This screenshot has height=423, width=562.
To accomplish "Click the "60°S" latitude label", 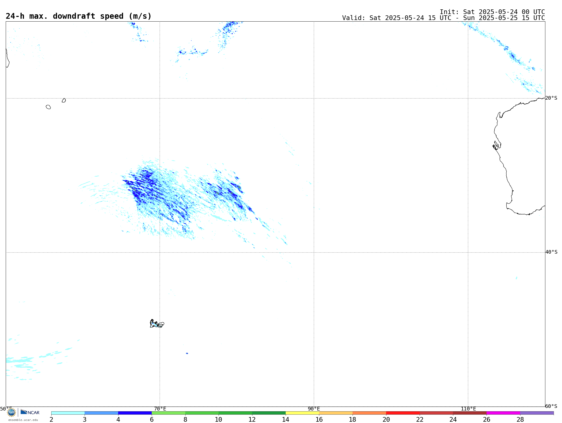I will click(x=551, y=406).
